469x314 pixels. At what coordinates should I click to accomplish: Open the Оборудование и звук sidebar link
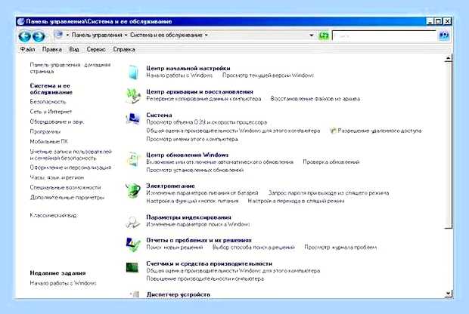tap(57, 122)
